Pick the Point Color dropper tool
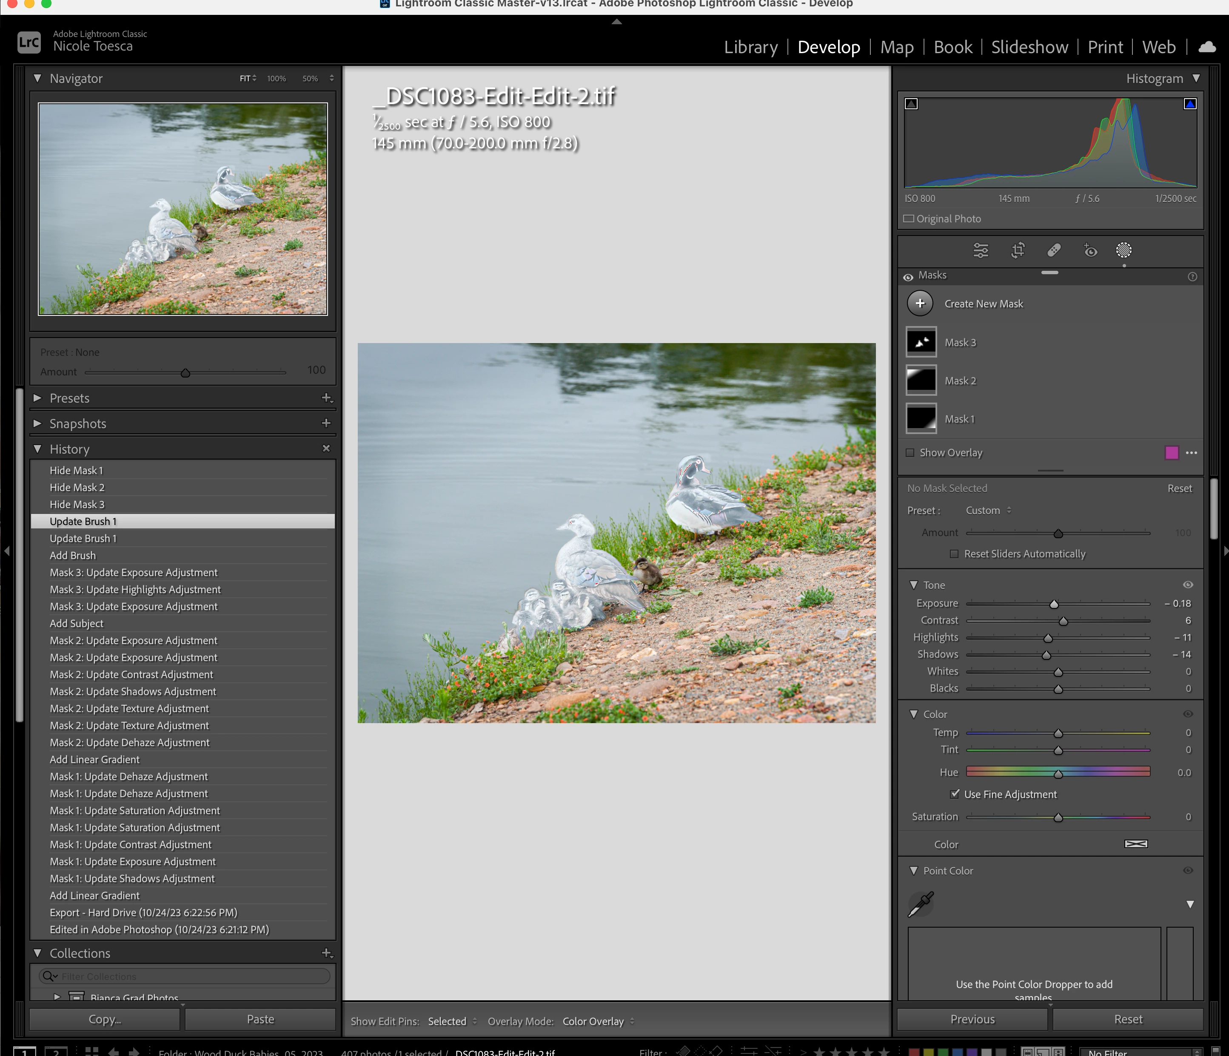The width and height of the screenshot is (1229, 1056). 921,904
